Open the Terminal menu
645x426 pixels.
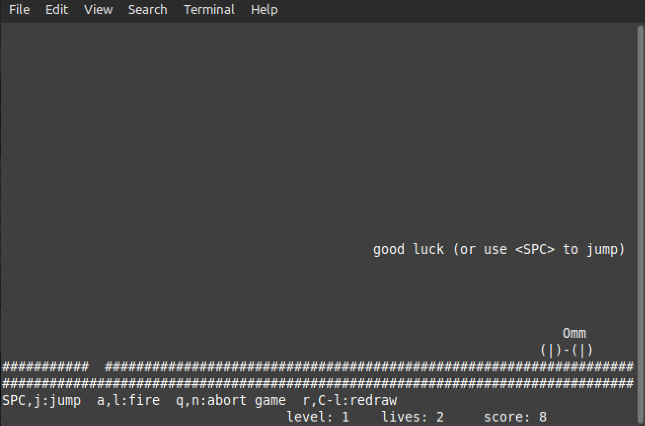point(209,9)
